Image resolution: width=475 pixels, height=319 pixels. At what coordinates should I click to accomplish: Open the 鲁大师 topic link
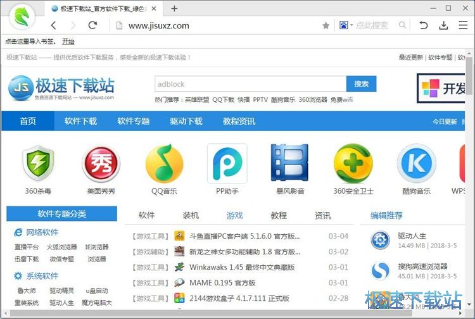coord(27,291)
